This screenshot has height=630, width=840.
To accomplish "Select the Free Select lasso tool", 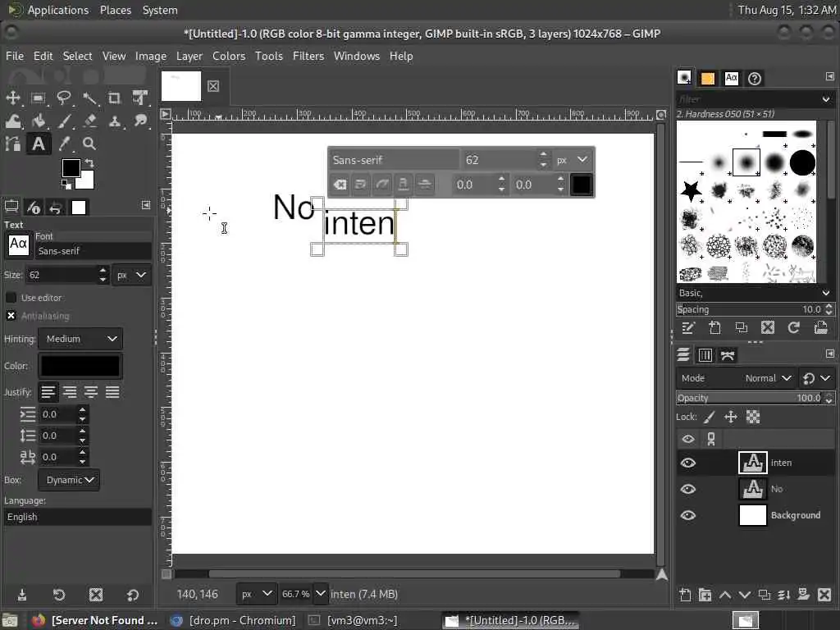I will click(64, 98).
